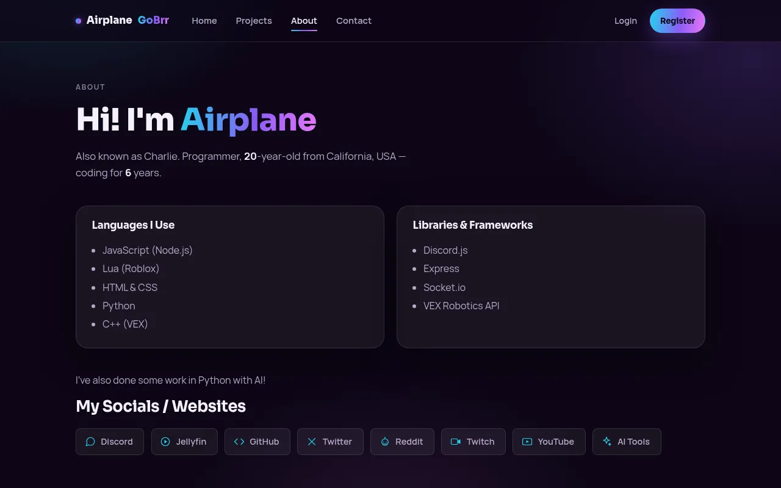
Task: Click the "VEX Robotics API" list item
Action: [x=461, y=306]
